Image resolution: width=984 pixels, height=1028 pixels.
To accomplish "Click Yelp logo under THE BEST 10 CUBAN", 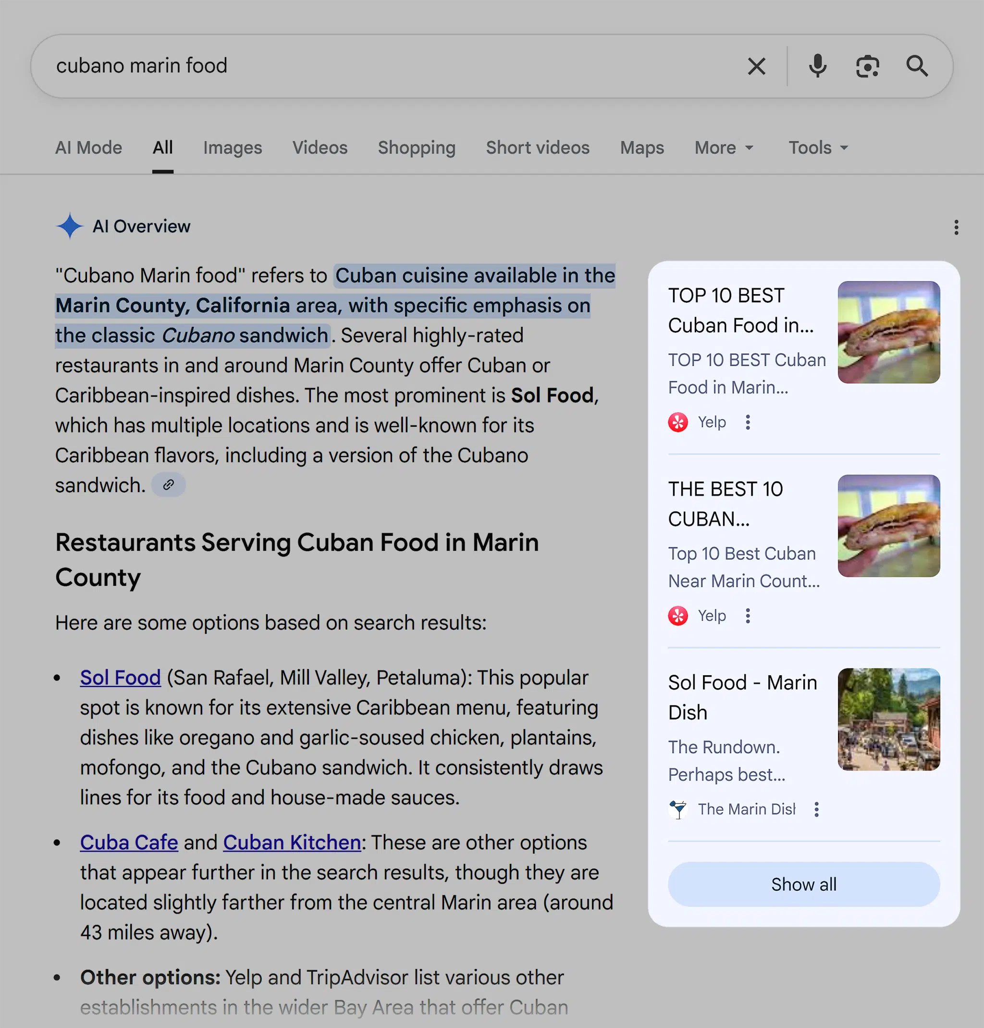I will pos(678,616).
